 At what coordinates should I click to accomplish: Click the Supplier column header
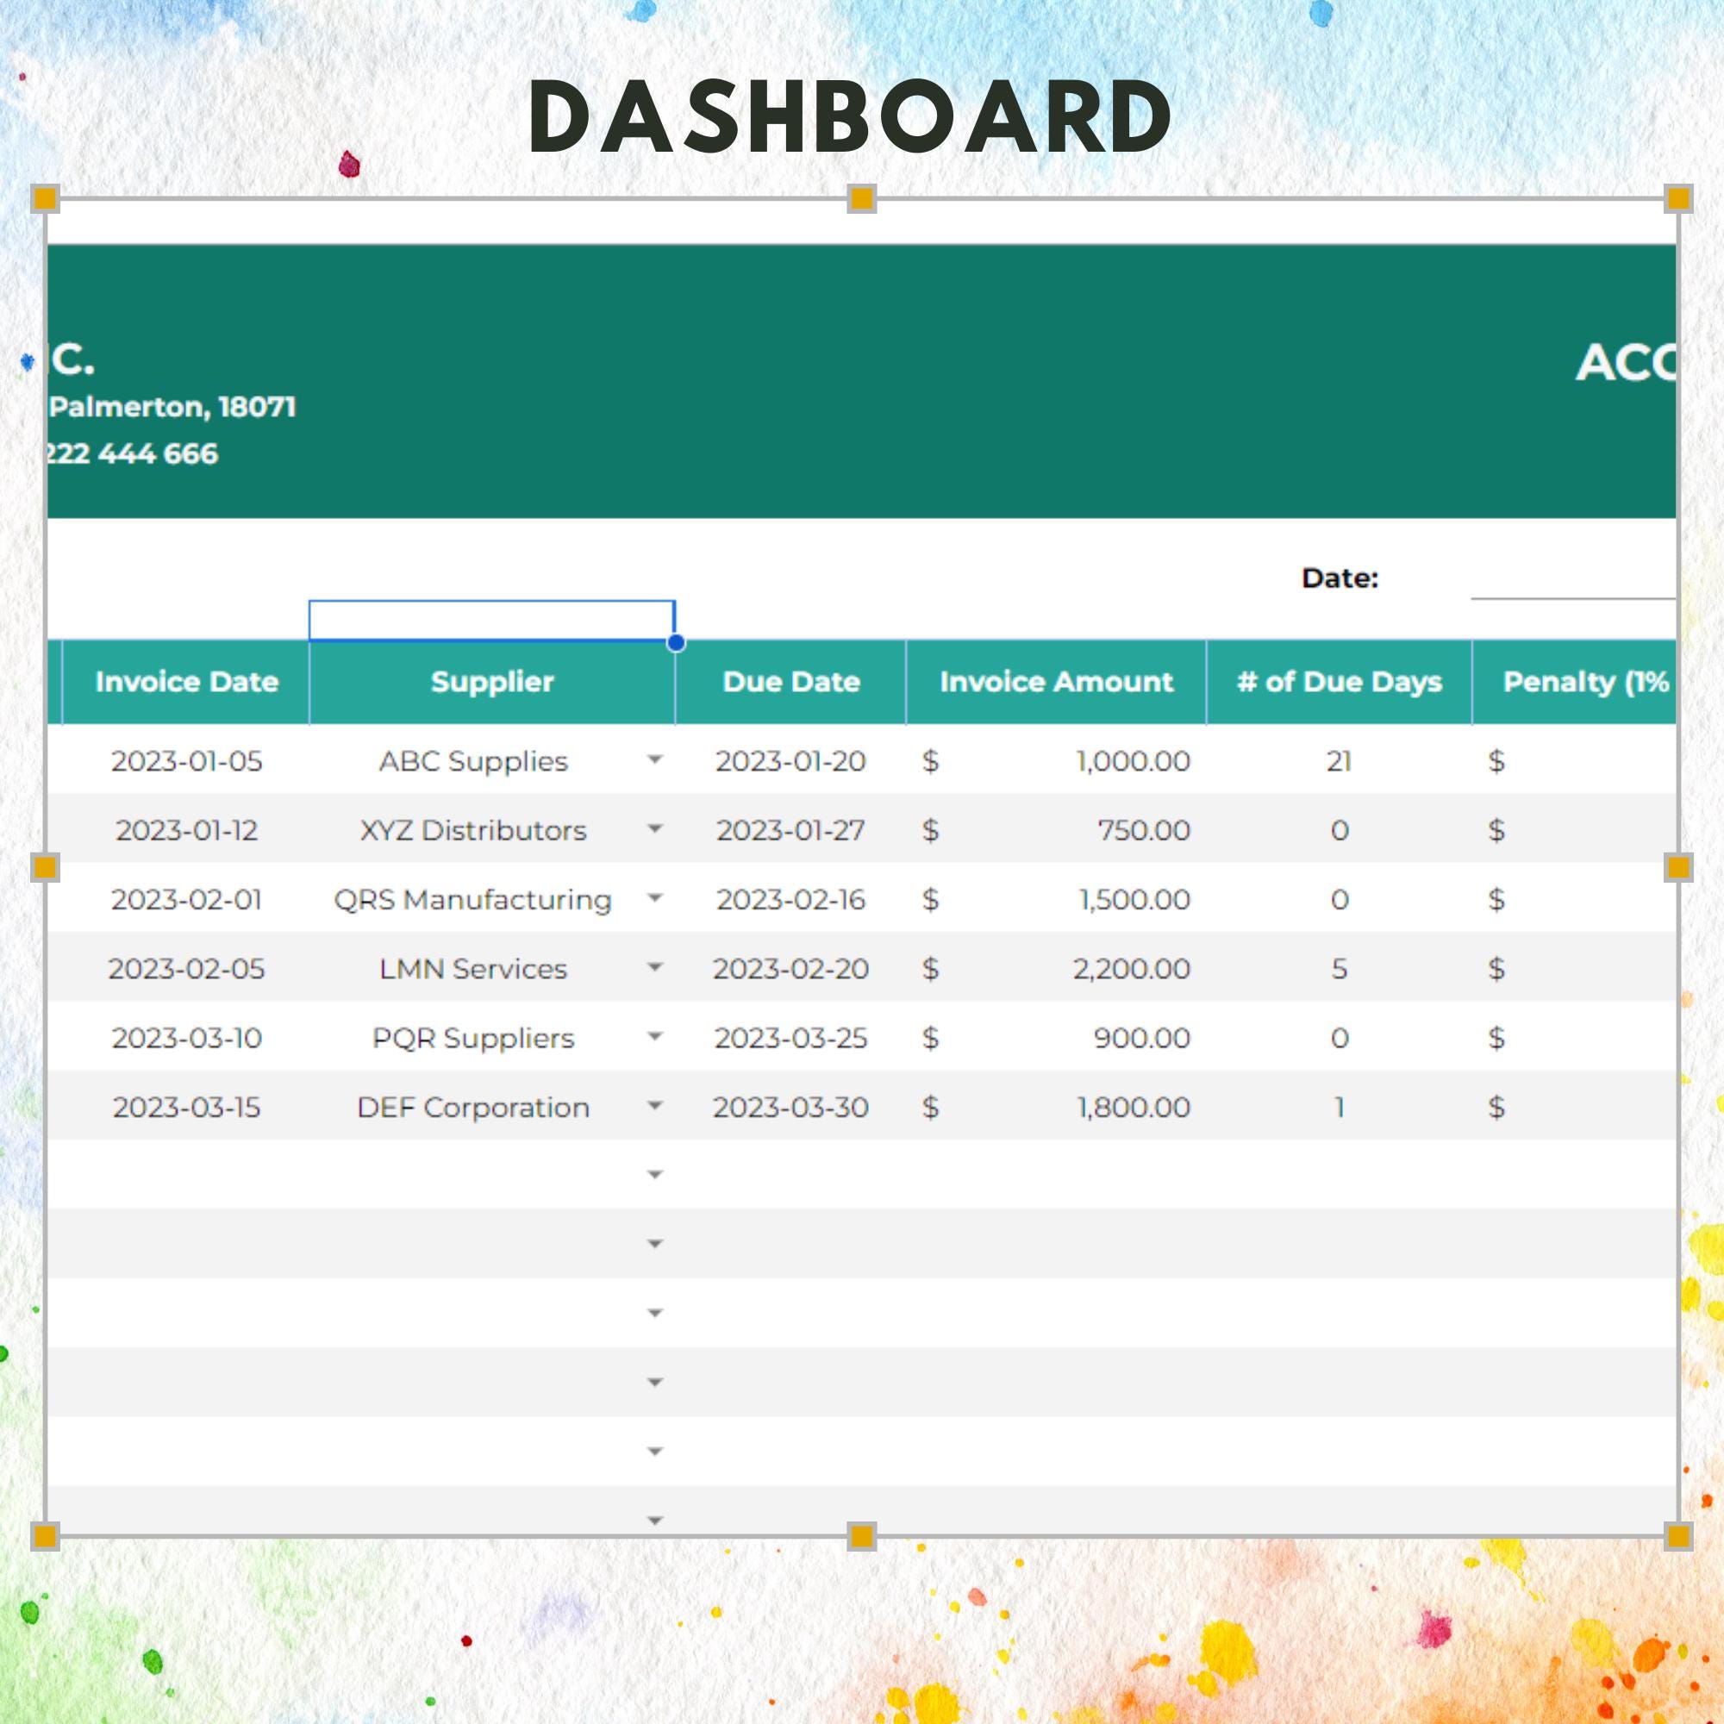(491, 682)
